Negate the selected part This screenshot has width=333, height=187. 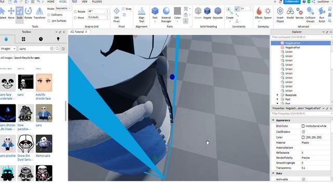tap(207, 13)
